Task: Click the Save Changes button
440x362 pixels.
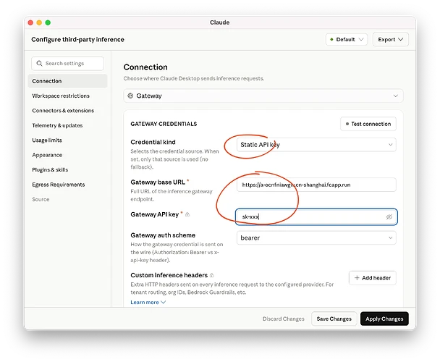Action: tap(334, 319)
